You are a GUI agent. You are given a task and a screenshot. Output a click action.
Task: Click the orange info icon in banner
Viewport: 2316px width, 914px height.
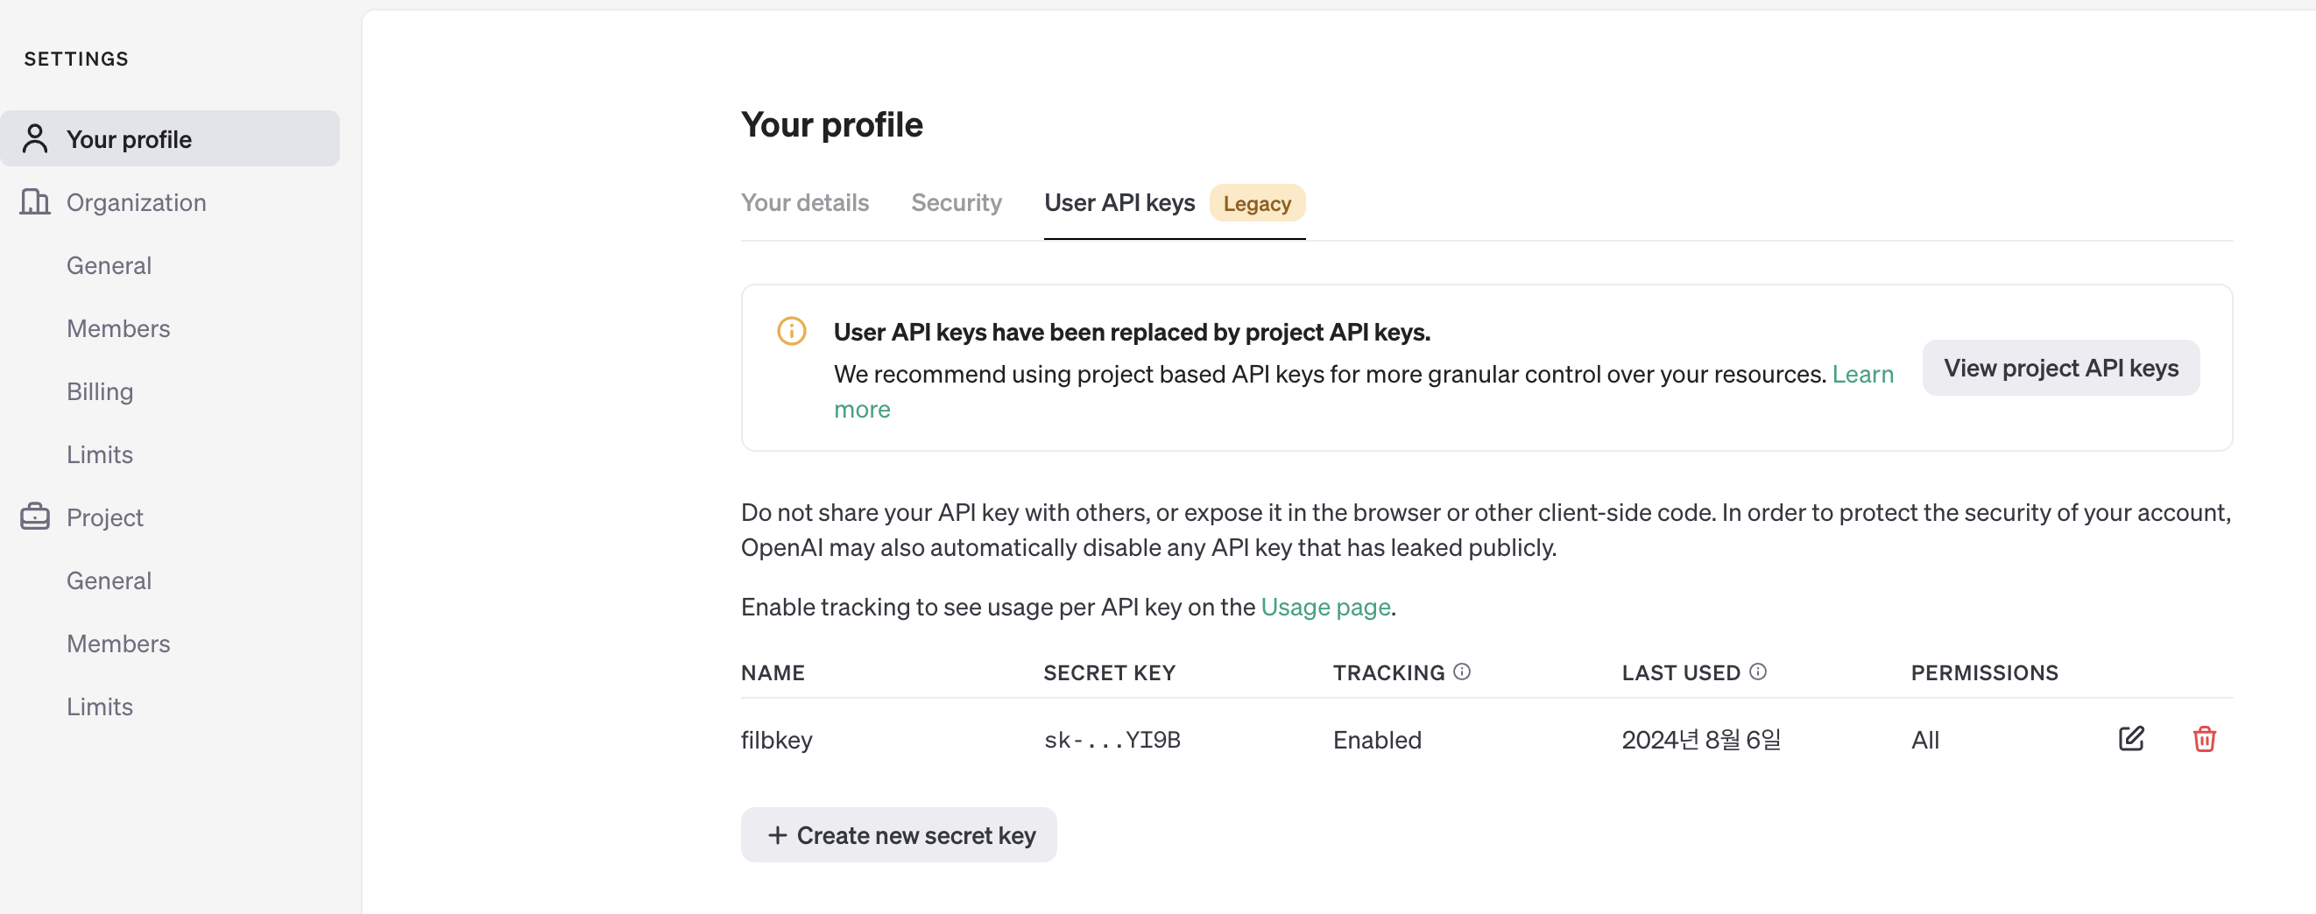click(x=791, y=332)
